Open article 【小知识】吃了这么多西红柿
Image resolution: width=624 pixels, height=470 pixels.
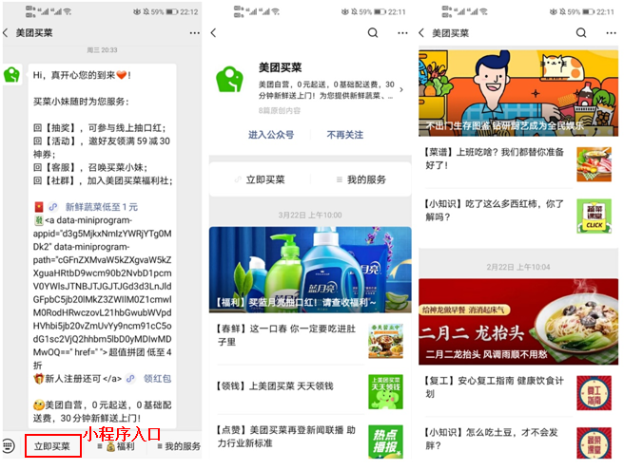click(495, 211)
